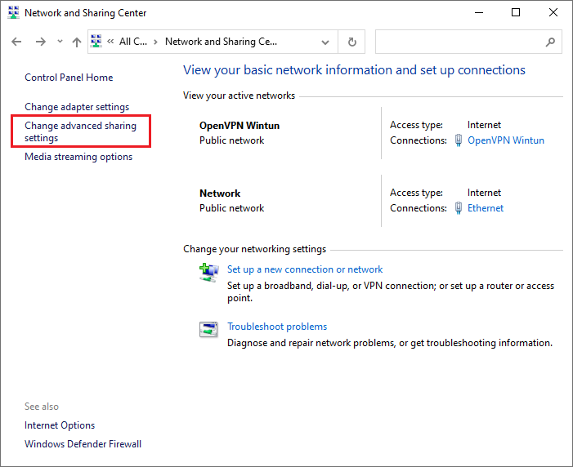
Task: Open the address bar history dropdown
Action: coord(325,42)
